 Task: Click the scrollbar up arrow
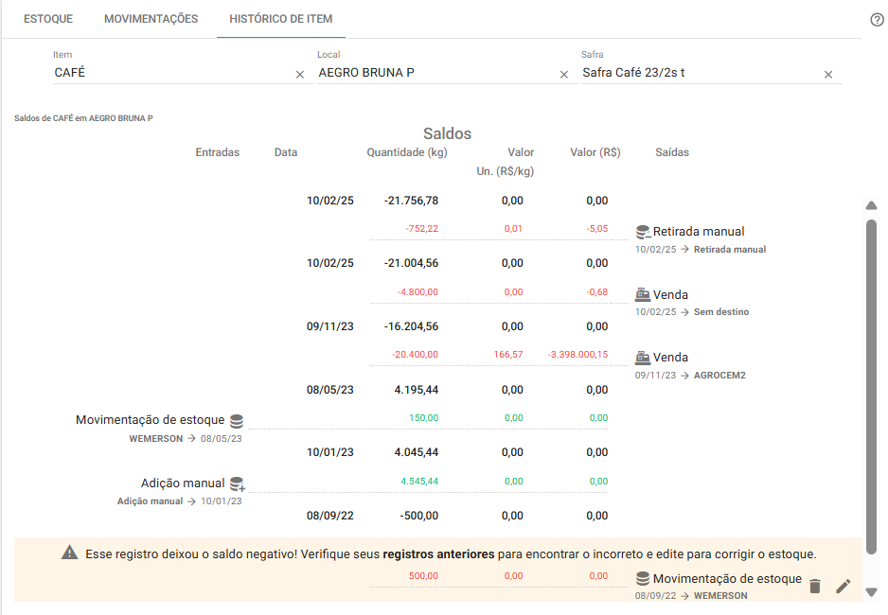click(872, 206)
